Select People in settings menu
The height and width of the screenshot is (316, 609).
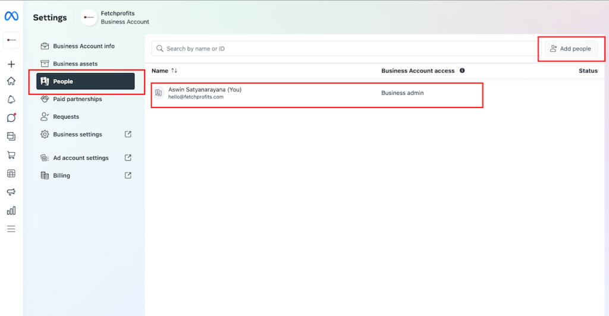86,81
